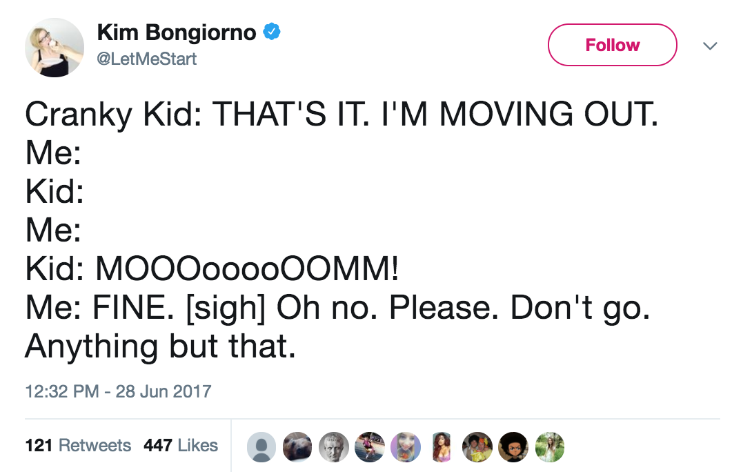View the 121 Retweets list
Image resolution: width=752 pixels, height=472 pixels.
[x=78, y=446]
